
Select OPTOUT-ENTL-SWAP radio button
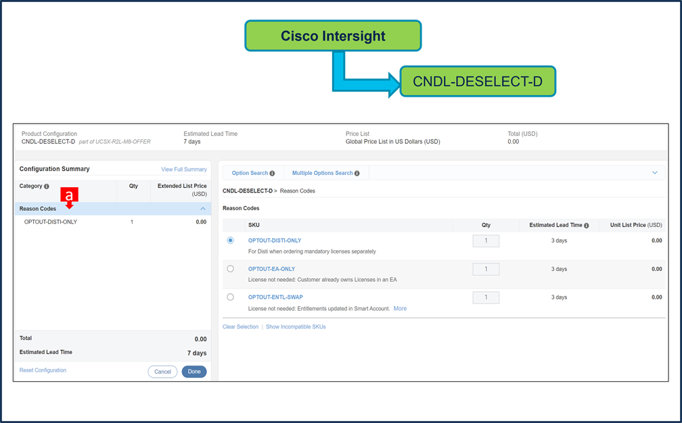[x=231, y=297]
